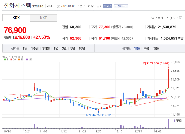This screenshot has width=185, height=134.
Task: Click the 시가 value 62,300
Action: [x=76, y=38]
